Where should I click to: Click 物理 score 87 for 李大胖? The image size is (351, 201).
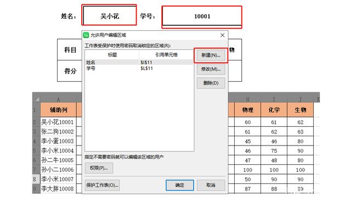pos(247,189)
